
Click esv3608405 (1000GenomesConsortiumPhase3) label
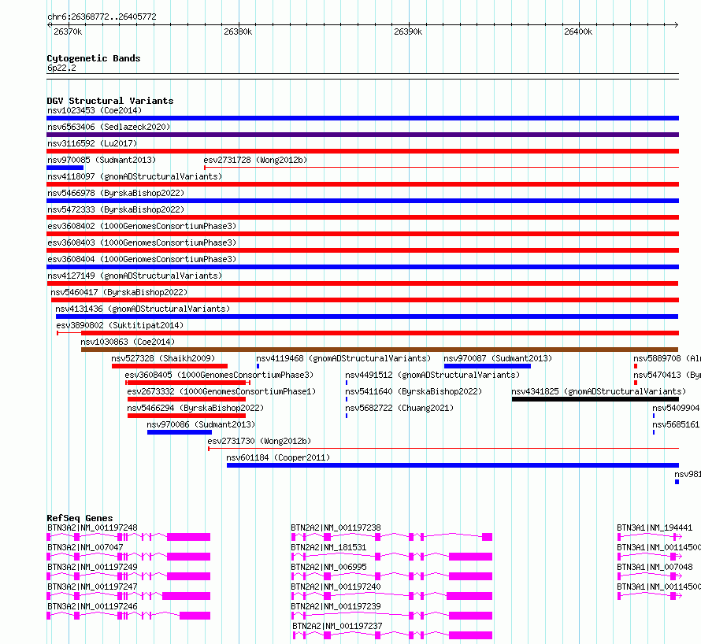click(x=219, y=375)
